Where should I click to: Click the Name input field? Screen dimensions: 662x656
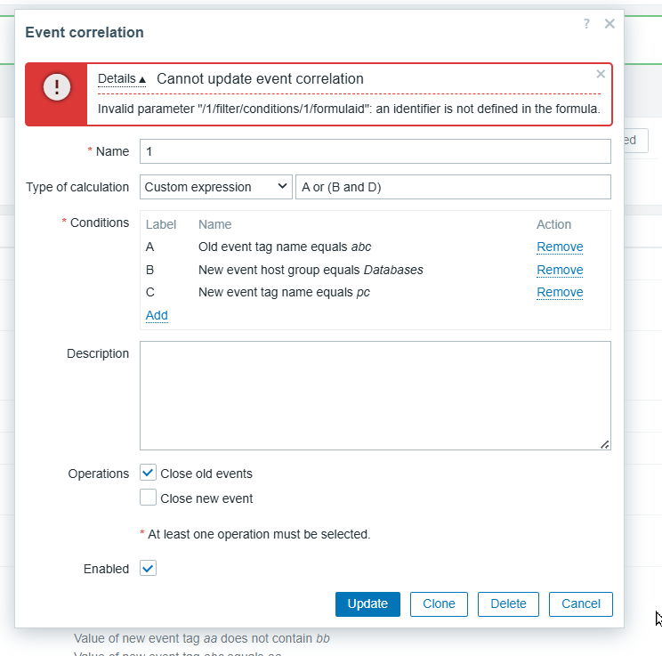click(x=375, y=151)
